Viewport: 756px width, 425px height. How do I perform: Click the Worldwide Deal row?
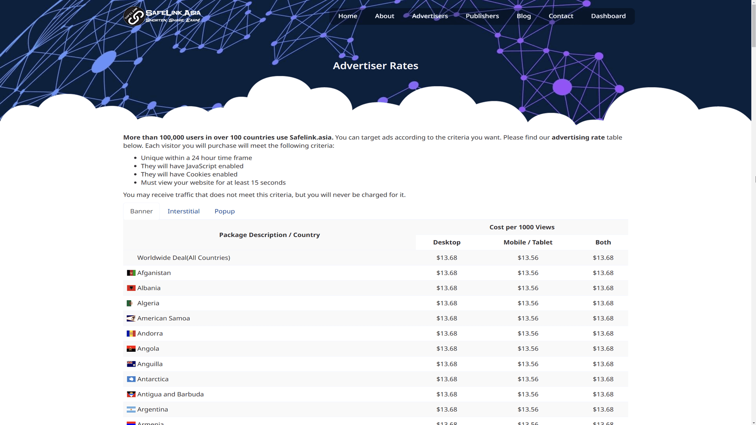[183, 258]
